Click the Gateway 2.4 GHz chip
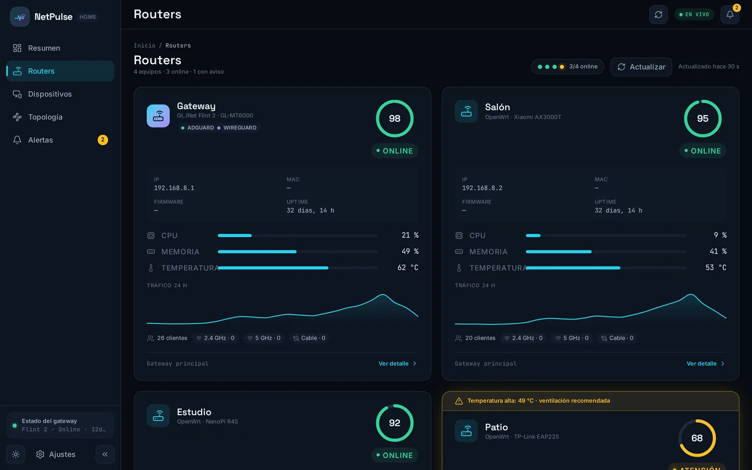 point(215,338)
